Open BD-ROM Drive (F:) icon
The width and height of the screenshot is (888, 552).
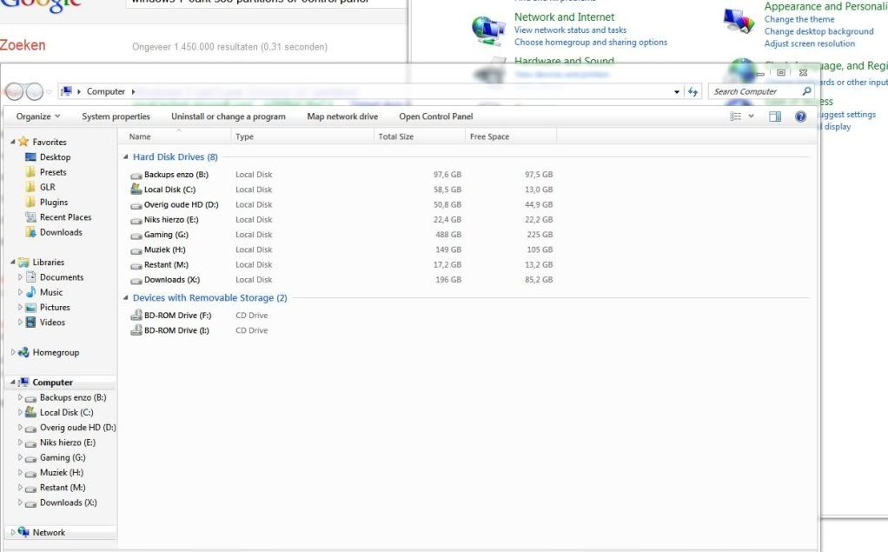click(x=136, y=316)
